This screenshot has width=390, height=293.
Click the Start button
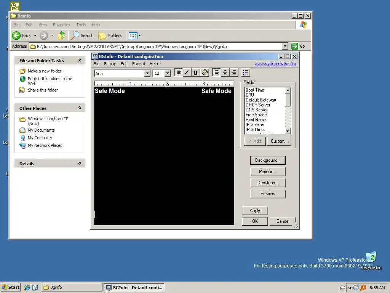click(10, 287)
